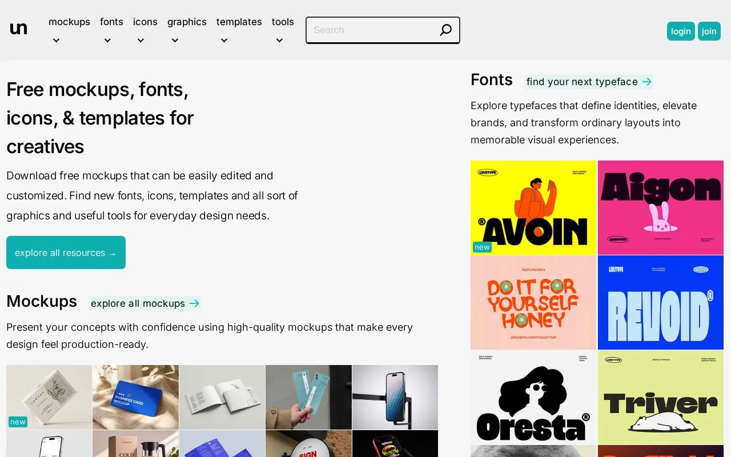The width and height of the screenshot is (731, 457).
Task: Click the search magnifier icon
Action: tap(445, 30)
